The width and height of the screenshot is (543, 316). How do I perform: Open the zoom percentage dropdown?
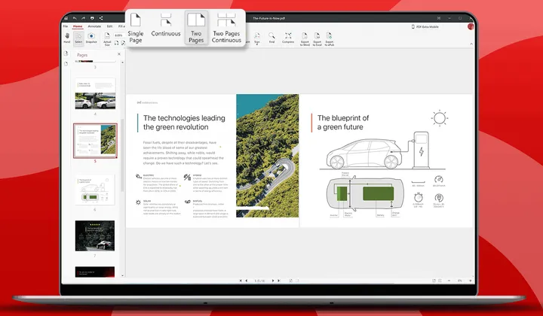click(118, 34)
